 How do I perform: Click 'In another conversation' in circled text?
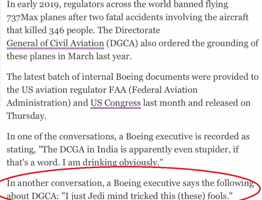[54, 183]
